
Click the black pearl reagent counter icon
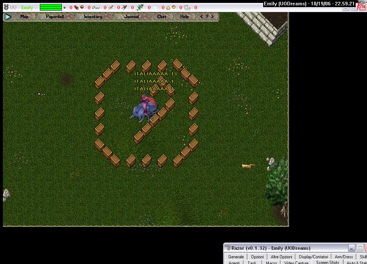click(x=64, y=7)
